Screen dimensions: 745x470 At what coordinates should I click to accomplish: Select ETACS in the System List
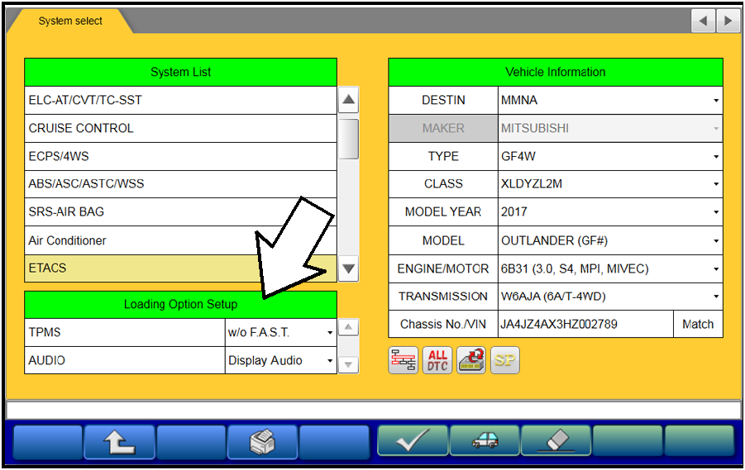click(x=180, y=268)
